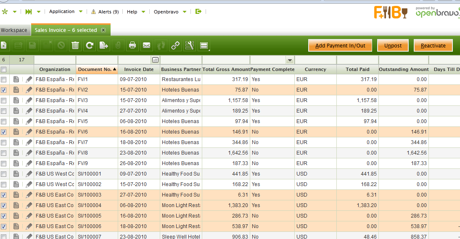Edit row FV/3 with the pencil icon
The height and width of the screenshot is (239, 460).
(x=29, y=100)
